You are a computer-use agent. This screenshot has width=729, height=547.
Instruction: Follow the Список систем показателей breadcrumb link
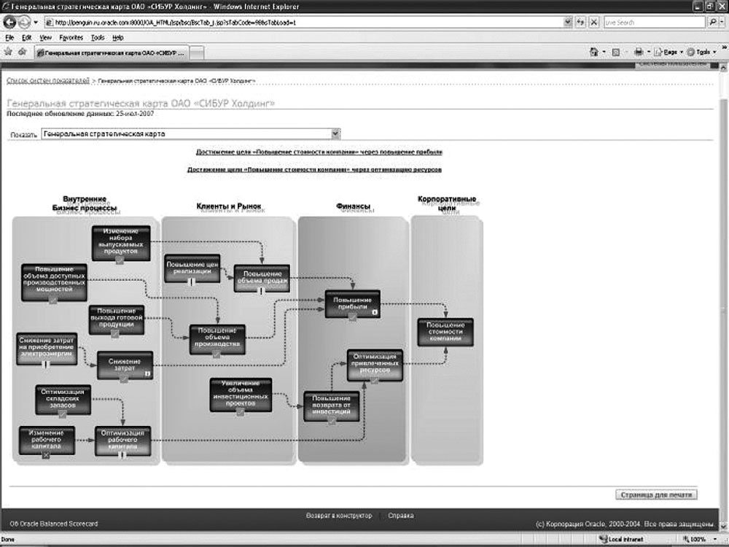click(48, 80)
